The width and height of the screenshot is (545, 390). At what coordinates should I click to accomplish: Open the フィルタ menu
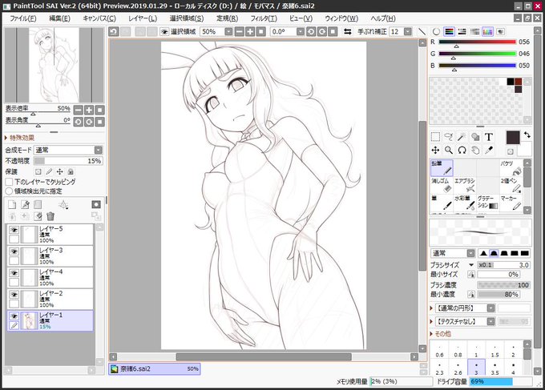pyautogui.click(x=264, y=18)
